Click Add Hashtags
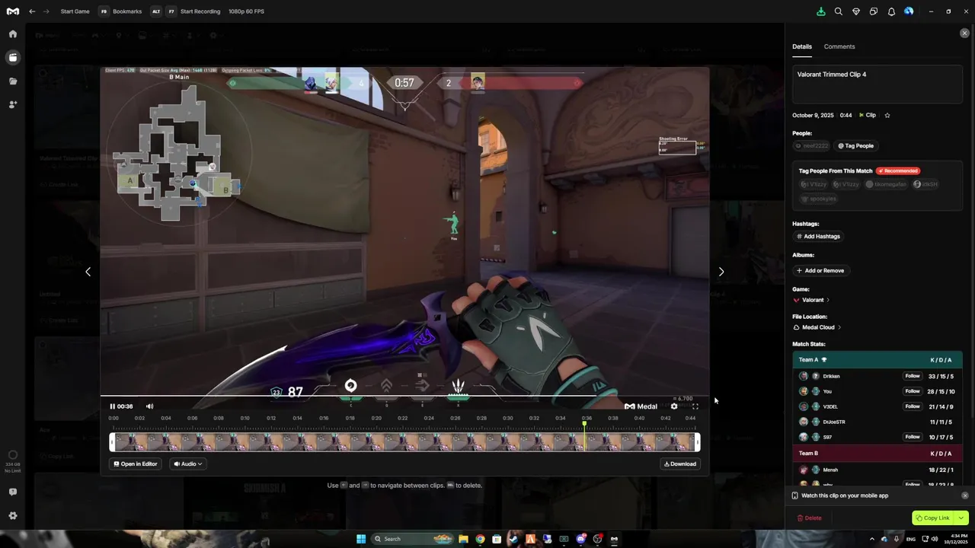Viewport: 975px width, 548px height. 819,237
